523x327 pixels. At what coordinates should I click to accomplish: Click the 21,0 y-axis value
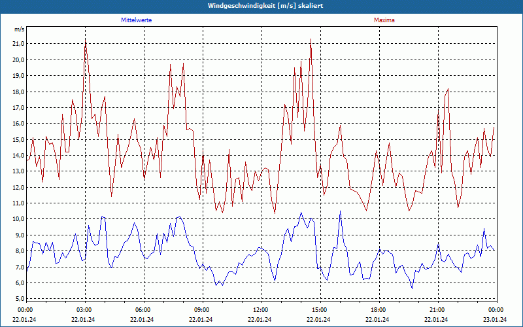(19, 44)
